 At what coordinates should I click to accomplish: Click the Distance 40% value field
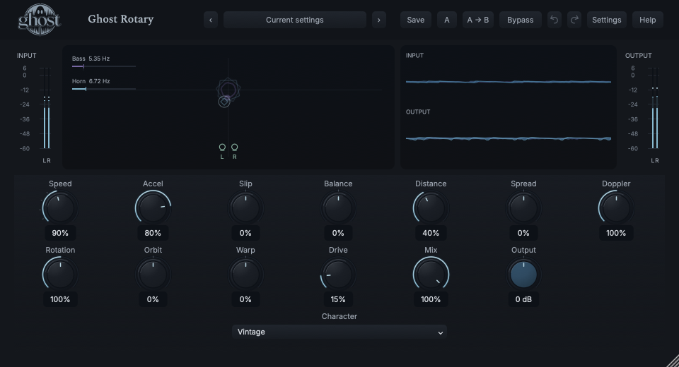431,233
